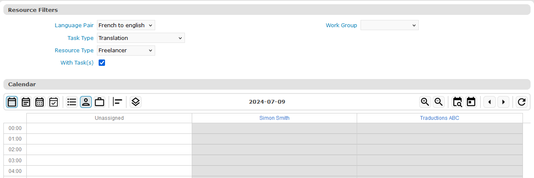Toggle the resource person view button

[86, 102]
